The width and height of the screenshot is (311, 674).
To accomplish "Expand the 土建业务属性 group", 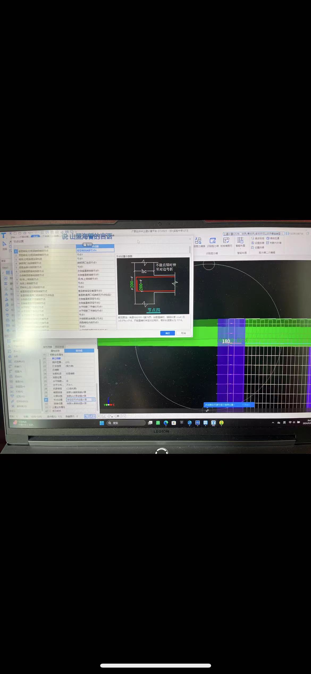I will pos(50,407).
